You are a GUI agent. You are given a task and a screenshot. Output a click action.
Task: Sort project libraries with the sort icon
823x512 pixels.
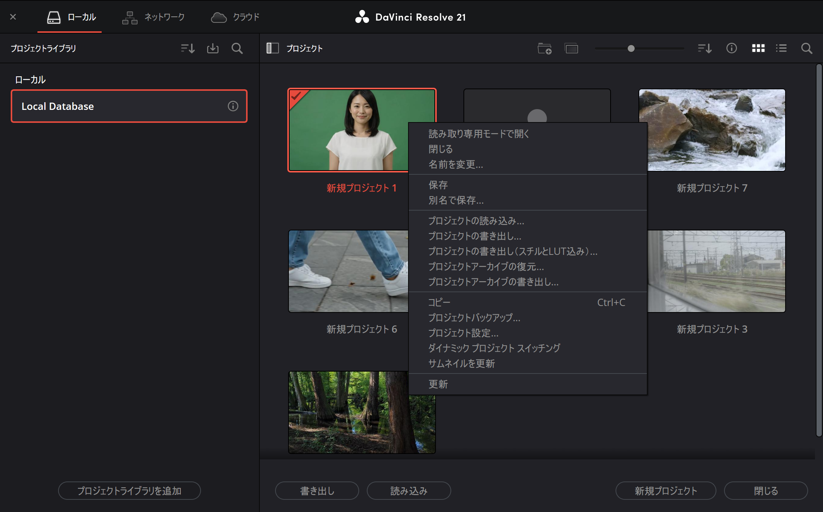tap(188, 48)
